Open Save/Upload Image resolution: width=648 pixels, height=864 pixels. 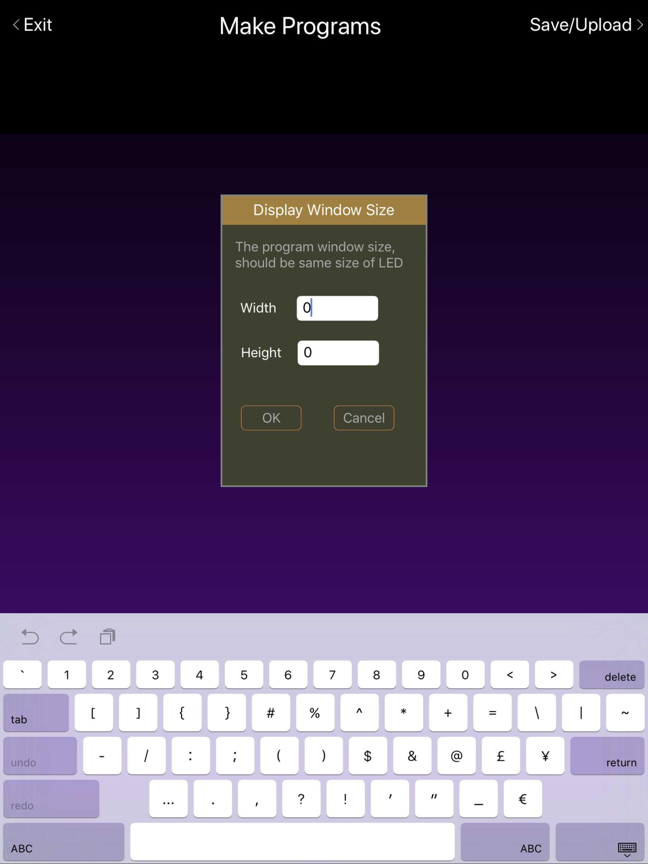586,25
